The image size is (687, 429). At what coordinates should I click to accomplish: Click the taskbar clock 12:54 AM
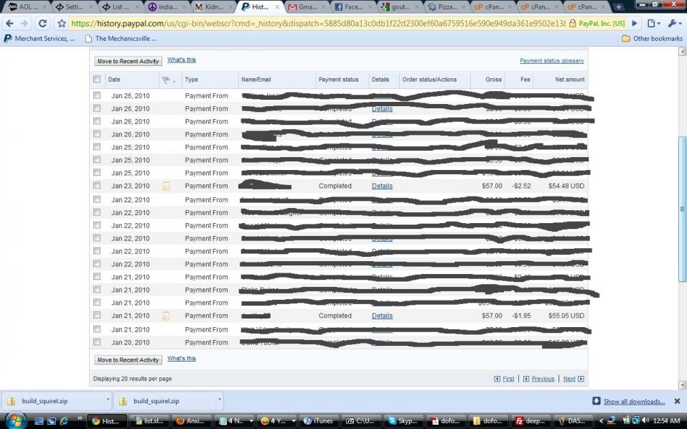point(666,420)
